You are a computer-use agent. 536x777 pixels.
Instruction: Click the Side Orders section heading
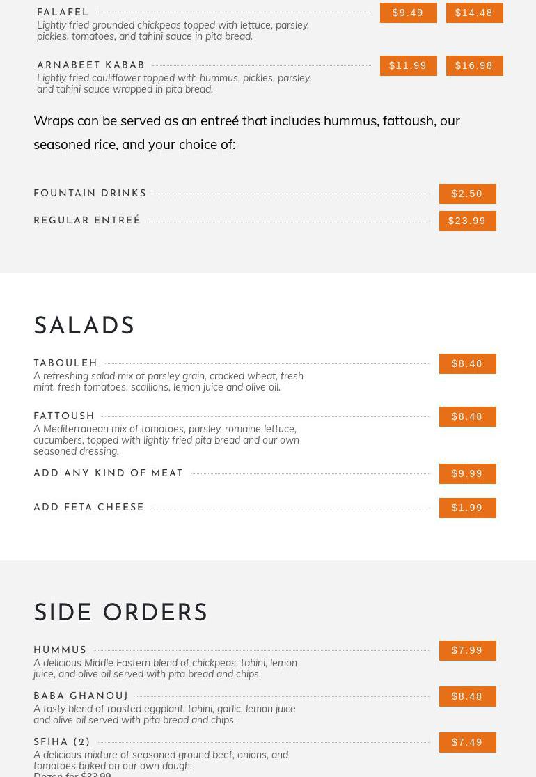point(120,613)
